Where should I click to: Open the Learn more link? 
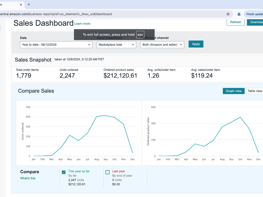click(82, 24)
